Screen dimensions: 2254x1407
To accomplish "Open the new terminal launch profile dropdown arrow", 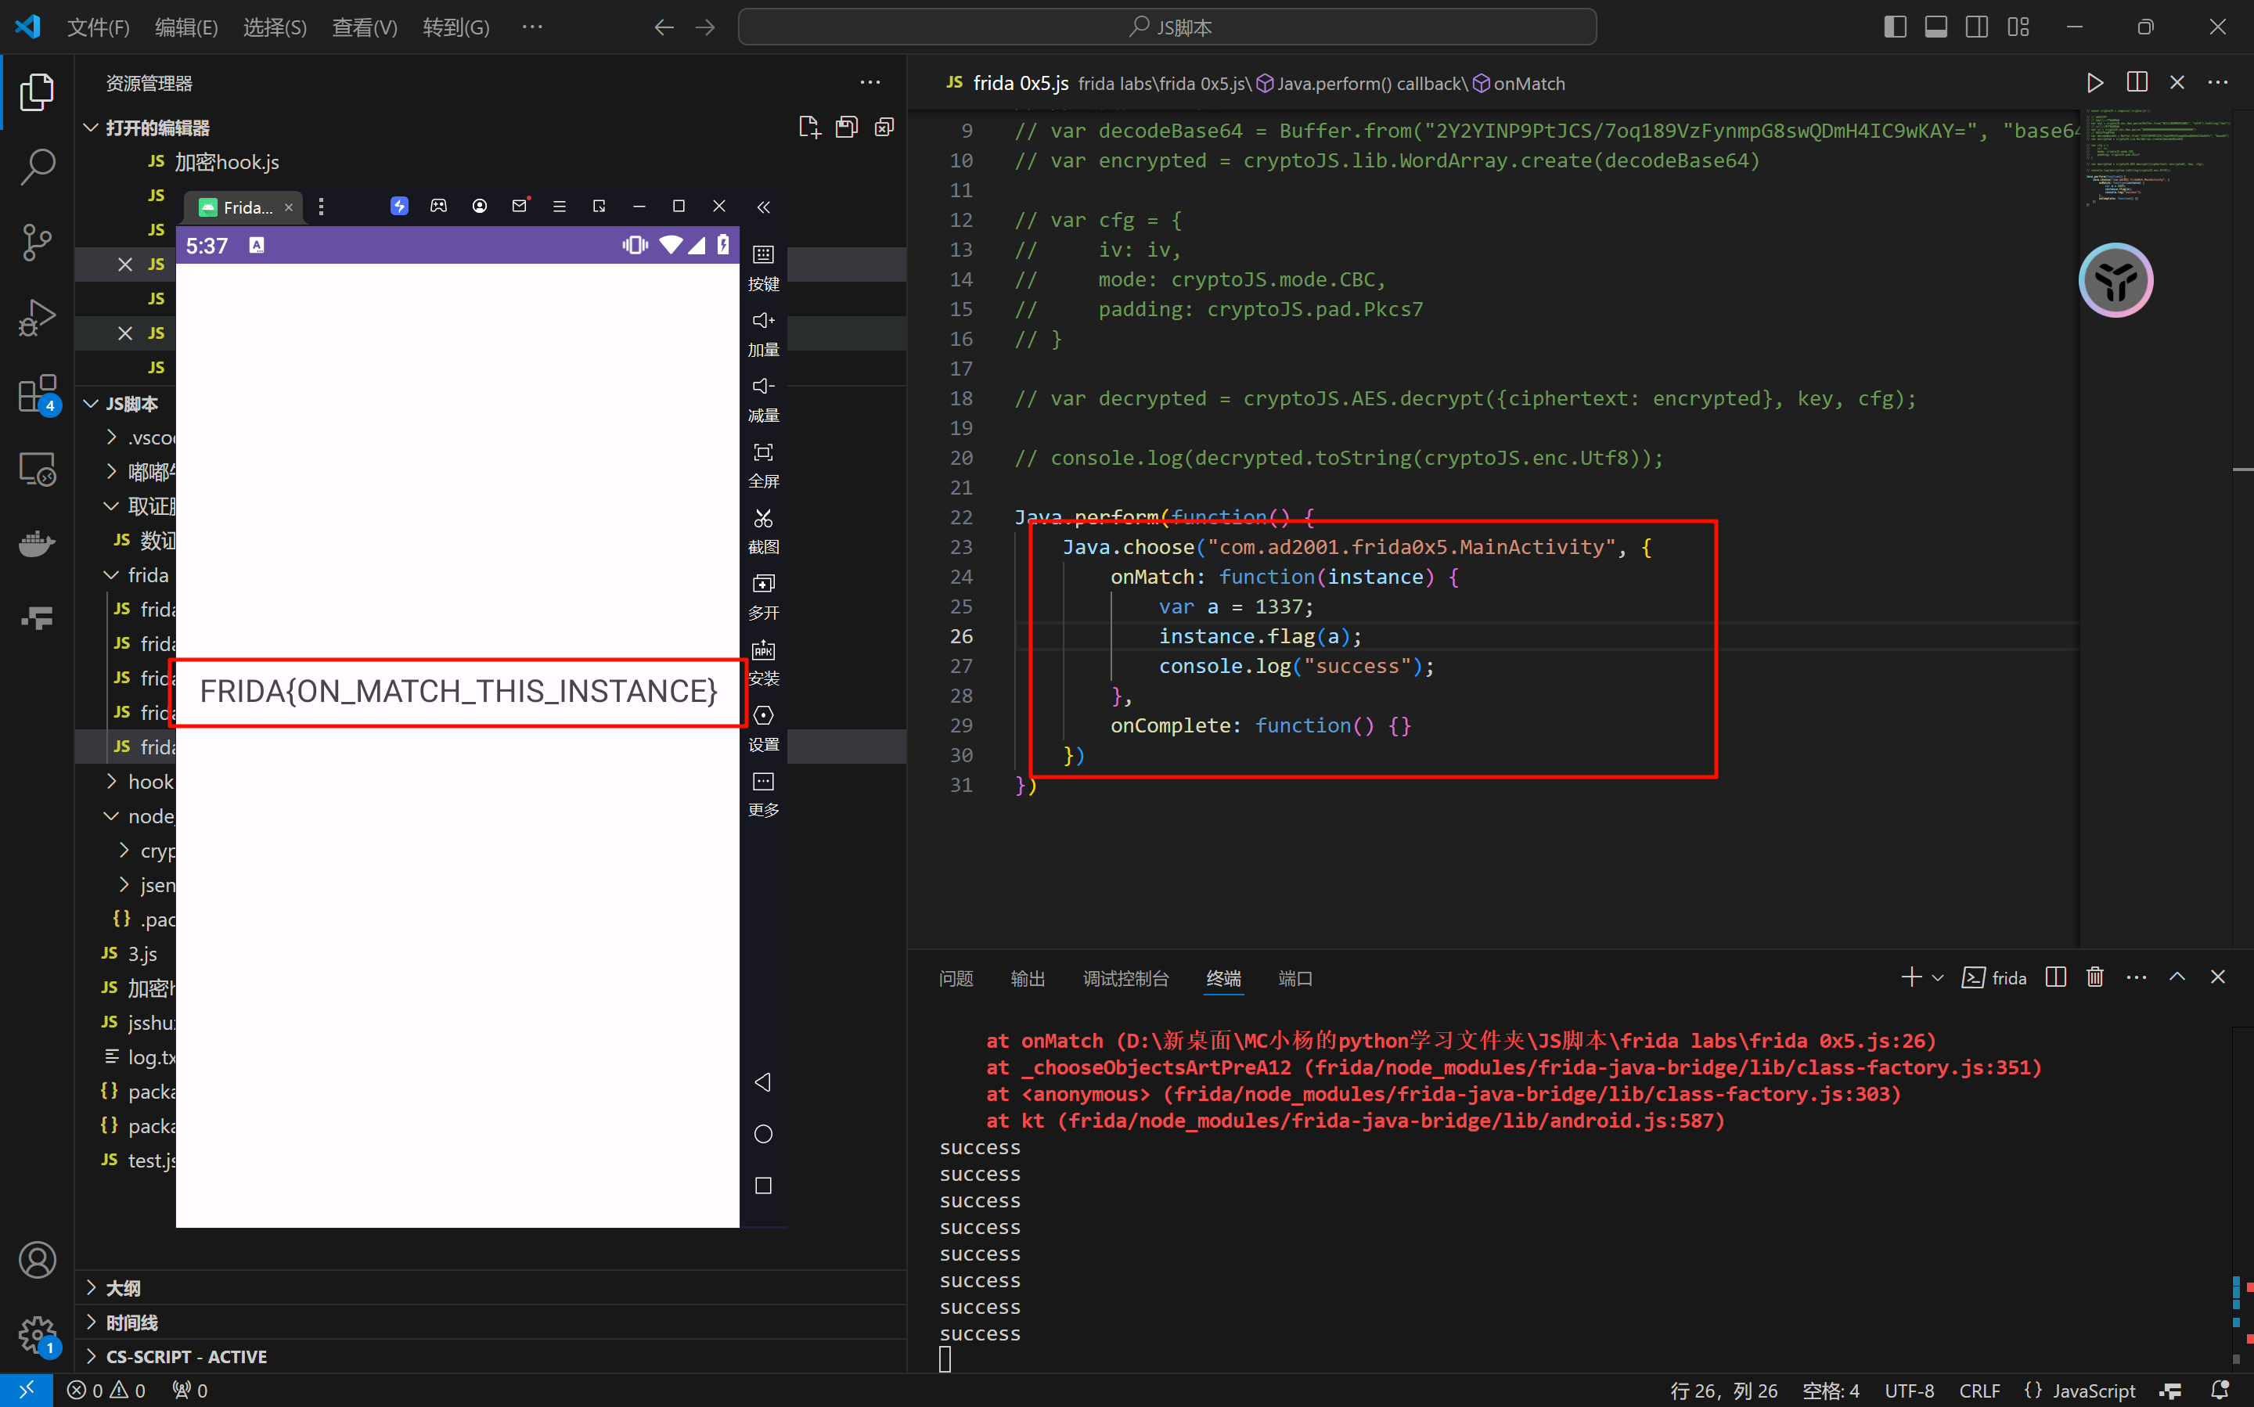I will click(1938, 978).
